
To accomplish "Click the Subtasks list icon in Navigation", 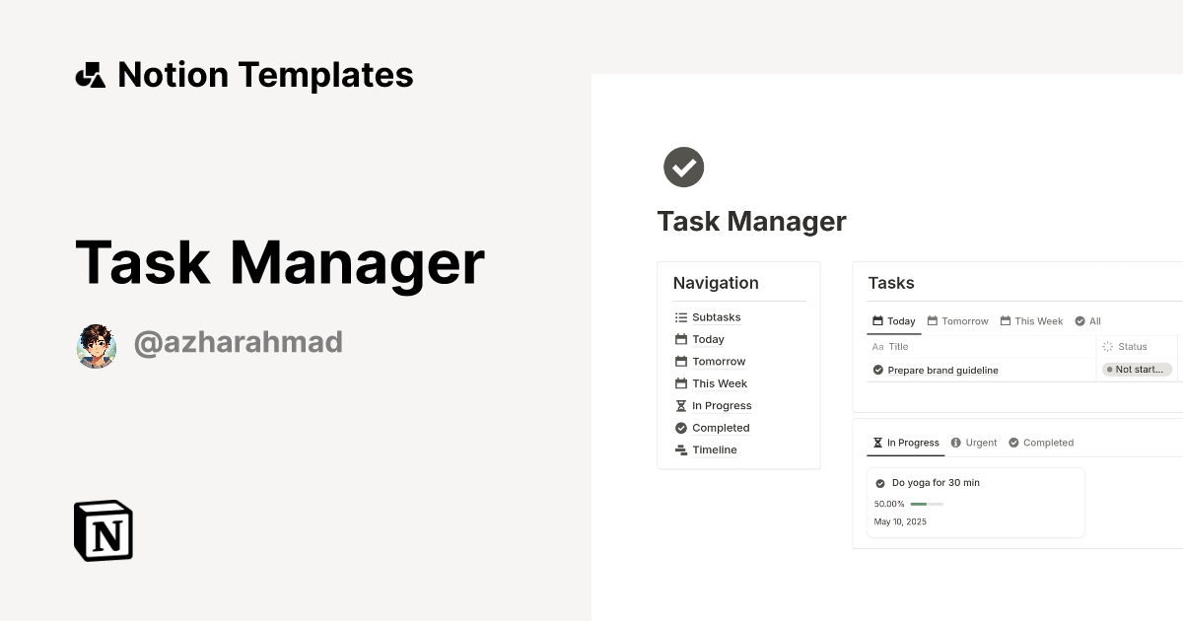I will pos(680,317).
